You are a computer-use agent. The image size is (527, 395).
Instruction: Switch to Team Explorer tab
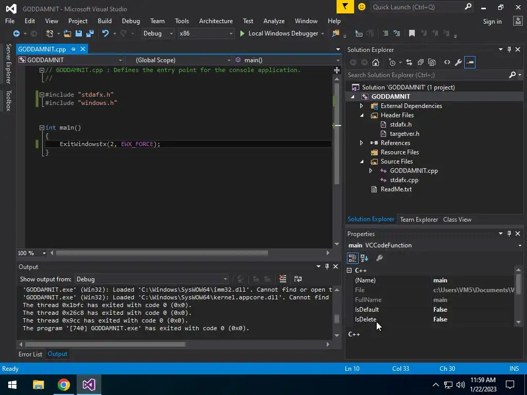pos(419,219)
